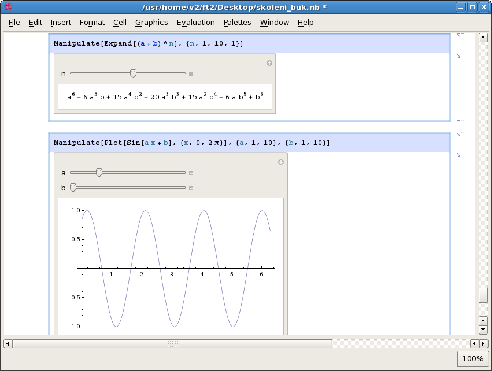Image resolution: width=492 pixels, height=371 pixels.
Task: Open the Palettes menu
Action: click(237, 23)
